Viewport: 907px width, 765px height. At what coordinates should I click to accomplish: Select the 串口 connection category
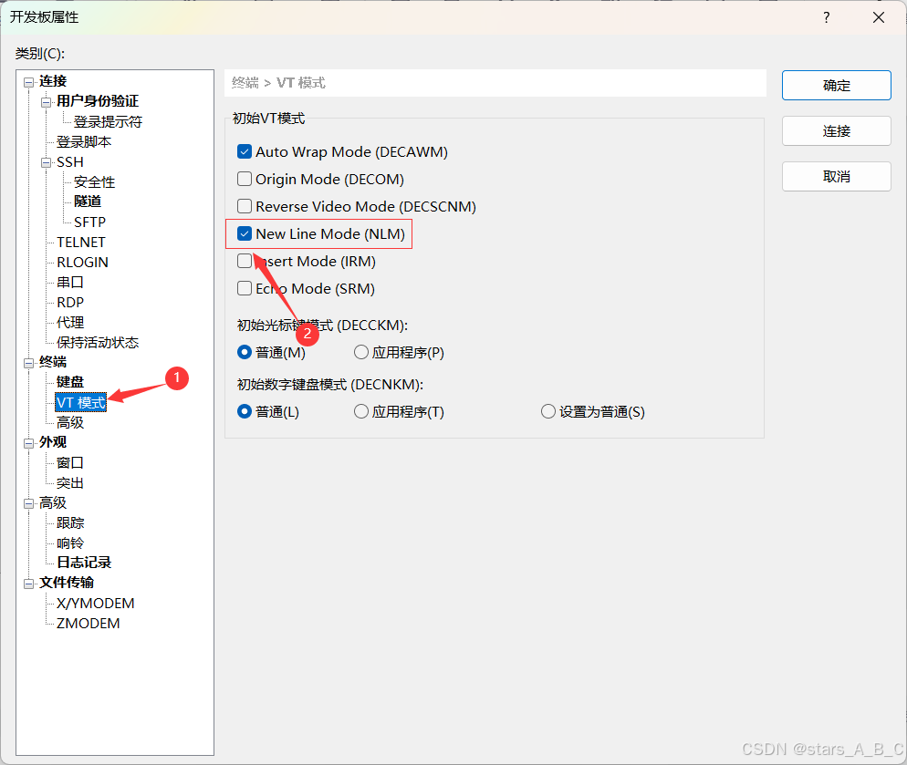[70, 282]
